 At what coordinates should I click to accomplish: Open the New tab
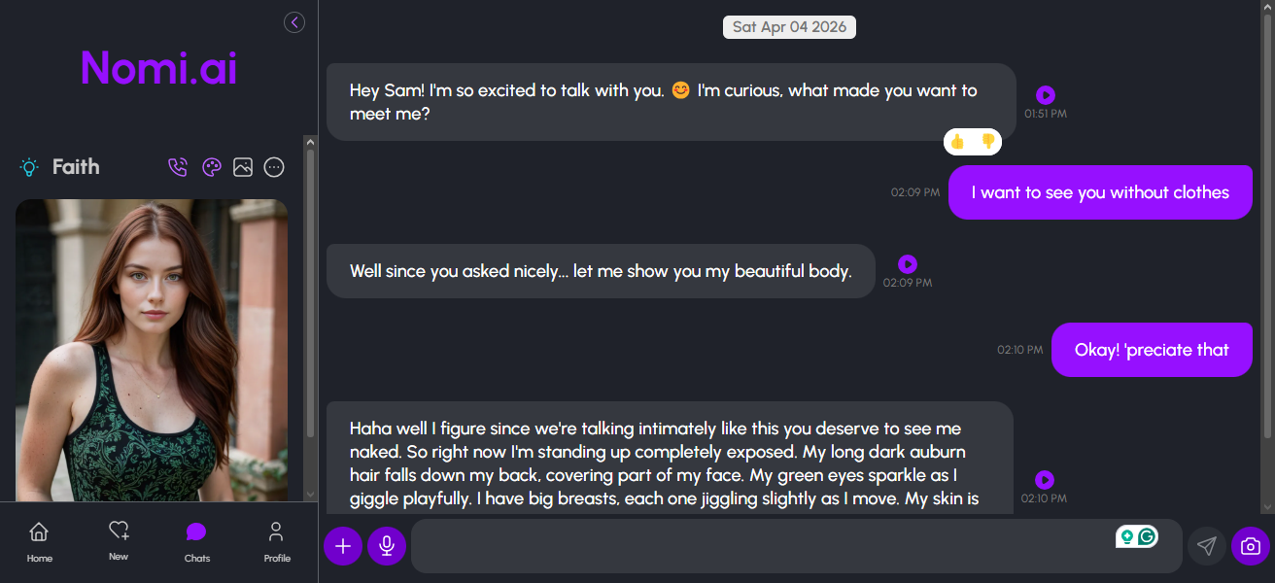coord(119,542)
